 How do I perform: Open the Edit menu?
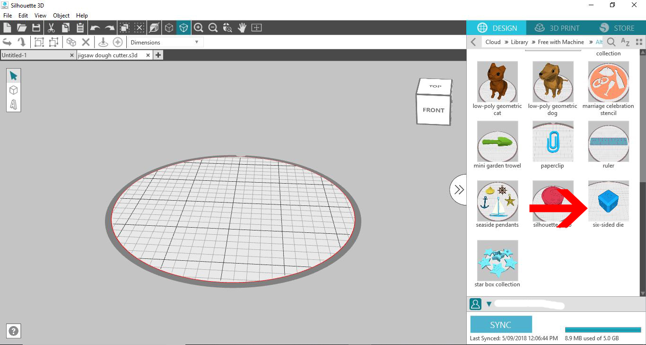(23, 16)
